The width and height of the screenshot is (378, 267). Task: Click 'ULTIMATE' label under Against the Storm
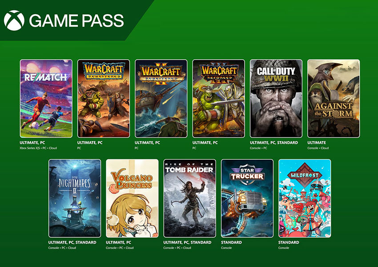pos(317,142)
